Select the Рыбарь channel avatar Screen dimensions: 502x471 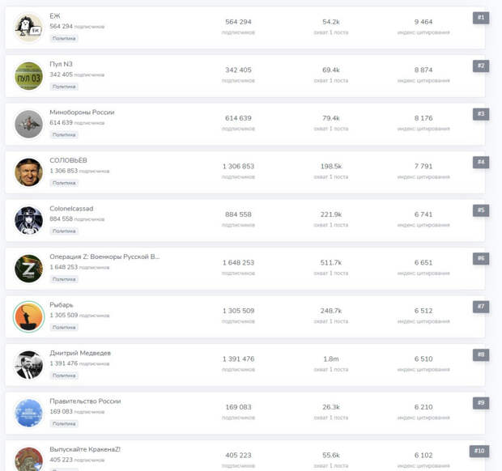pos(28,316)
